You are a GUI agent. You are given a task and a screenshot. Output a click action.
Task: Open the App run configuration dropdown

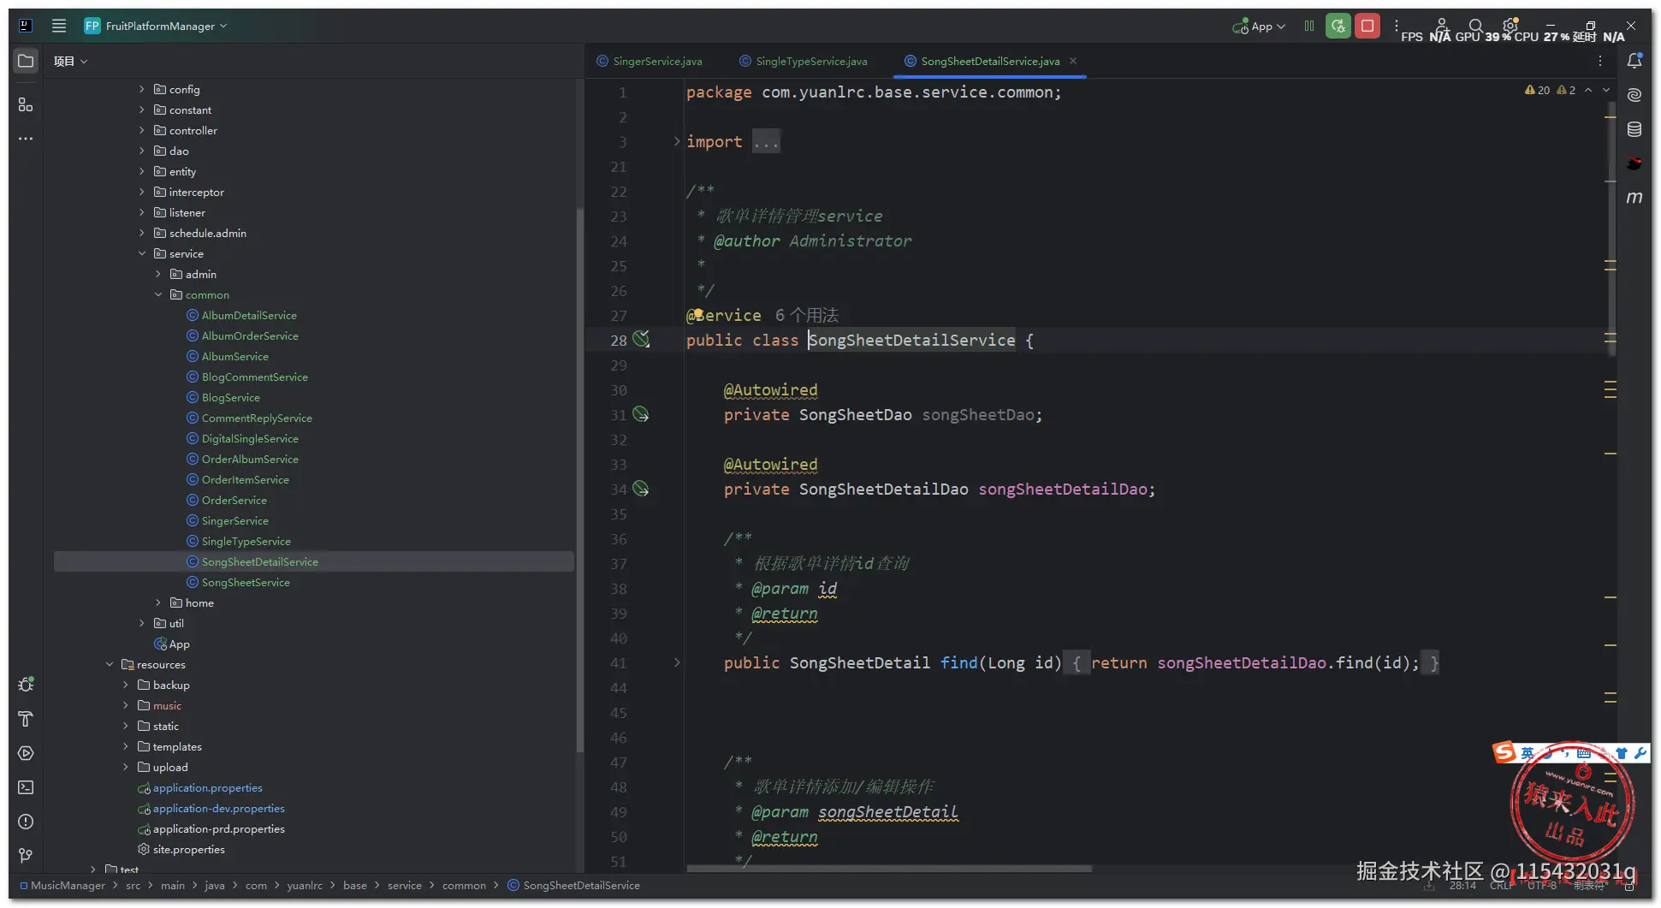point(1259,27)
